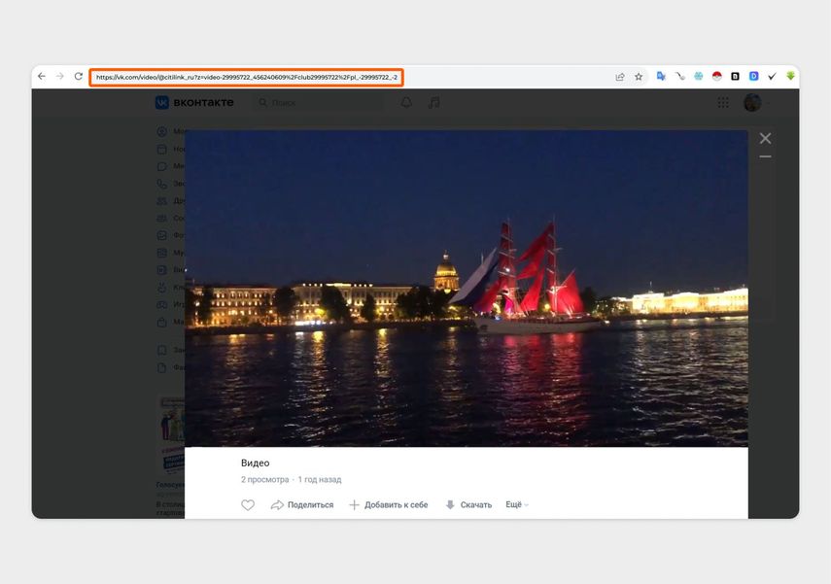Viewport: 831px width, 584px height.
Task: Click the ladle-shaped extension icon
Action: (680, 77)
